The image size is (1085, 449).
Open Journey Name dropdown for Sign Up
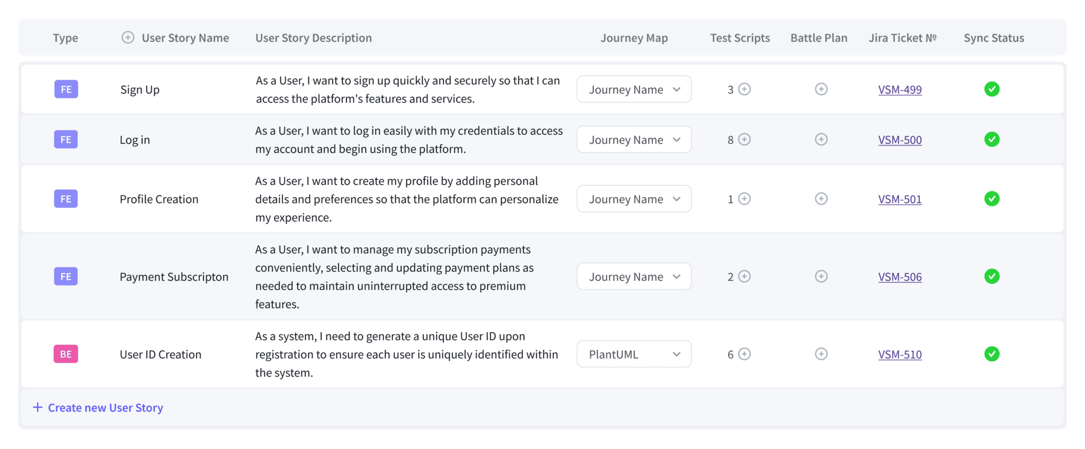[634, 89]
